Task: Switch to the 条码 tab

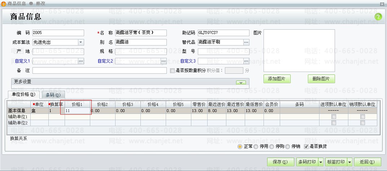Action: pyautogui.click(x=53, y=95)
